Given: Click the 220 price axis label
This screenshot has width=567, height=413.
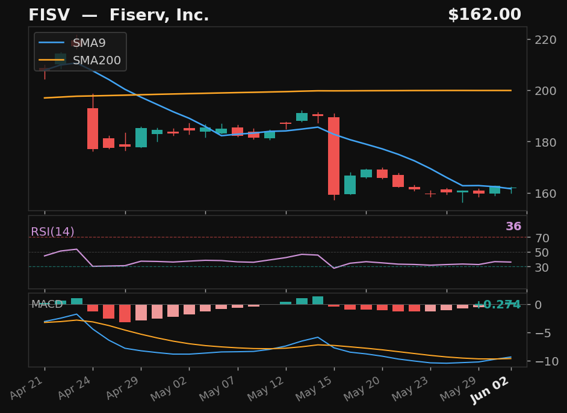Looking at the screenshot, I should pyautogui.click(x=546, y=40).
